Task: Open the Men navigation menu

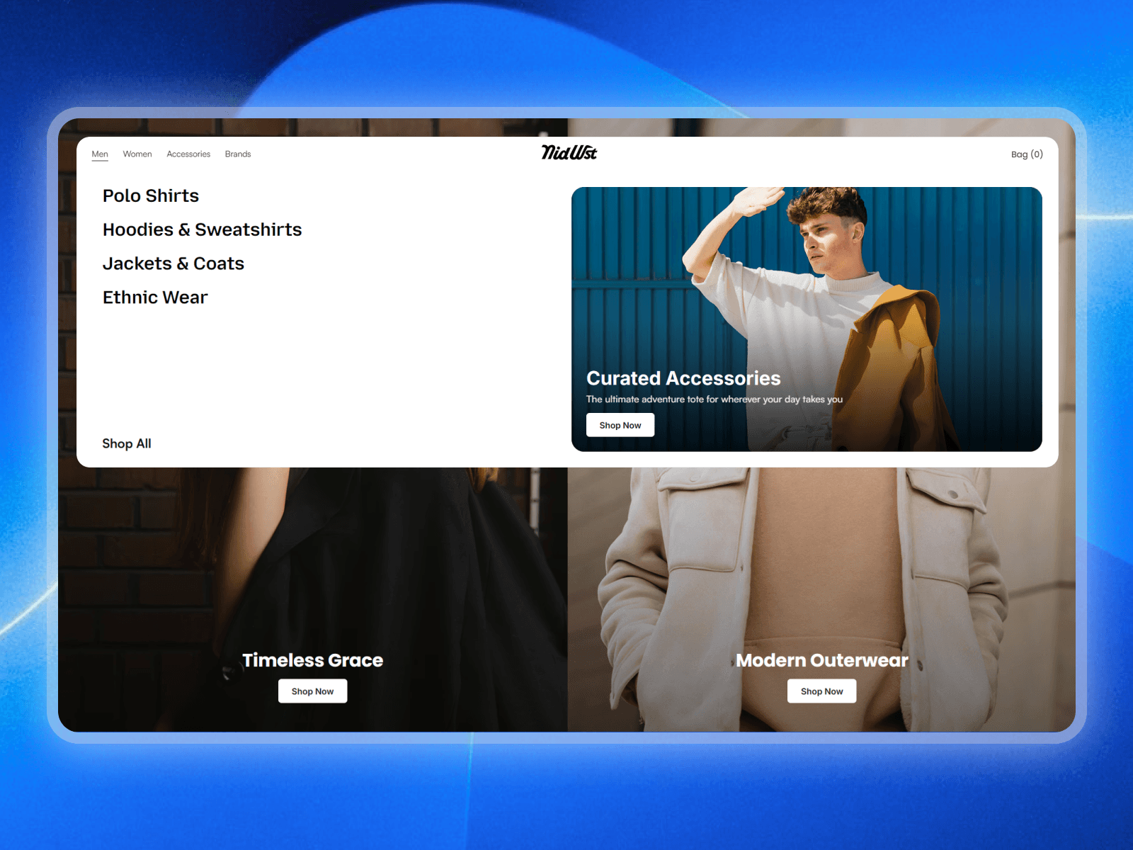Action: click(x=100, y=154)
